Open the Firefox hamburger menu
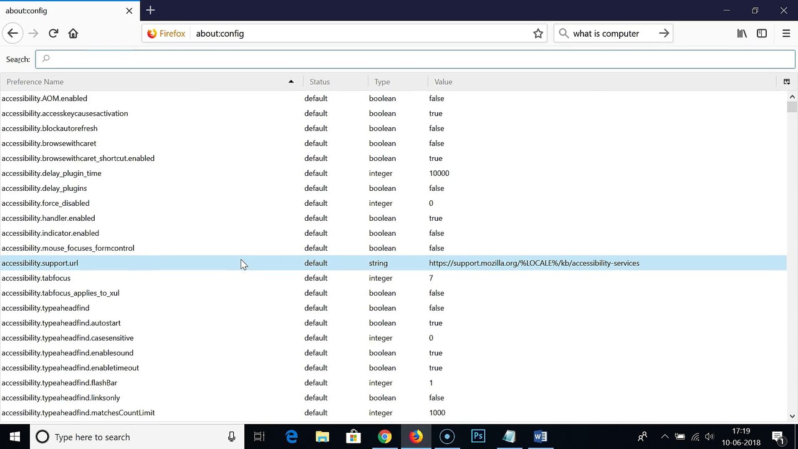 [x=786, y=34]
